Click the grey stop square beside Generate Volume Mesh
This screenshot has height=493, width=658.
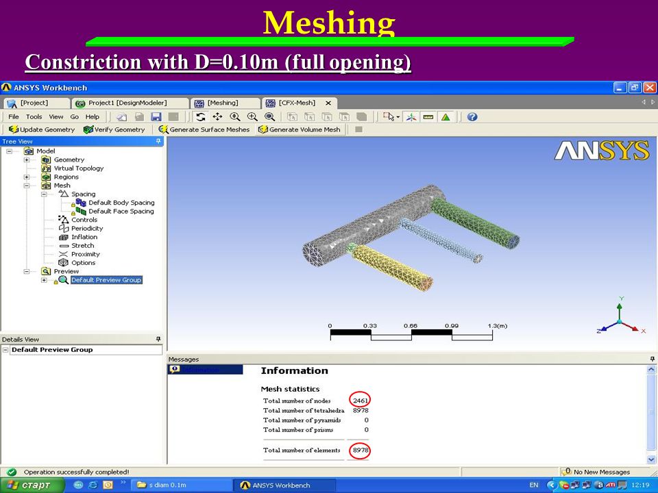[358, 129]
